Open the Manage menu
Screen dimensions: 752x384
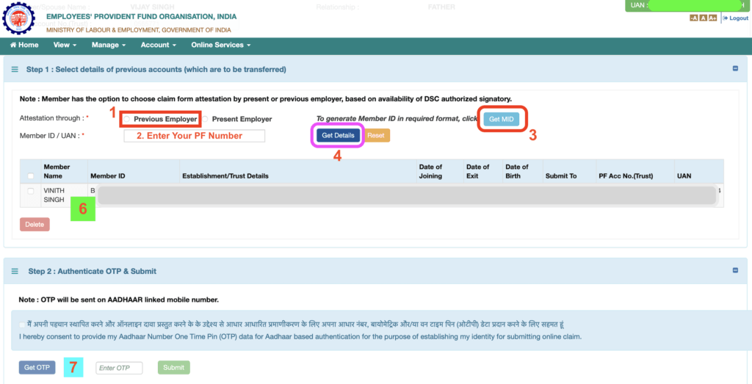(x=109, y=45)
